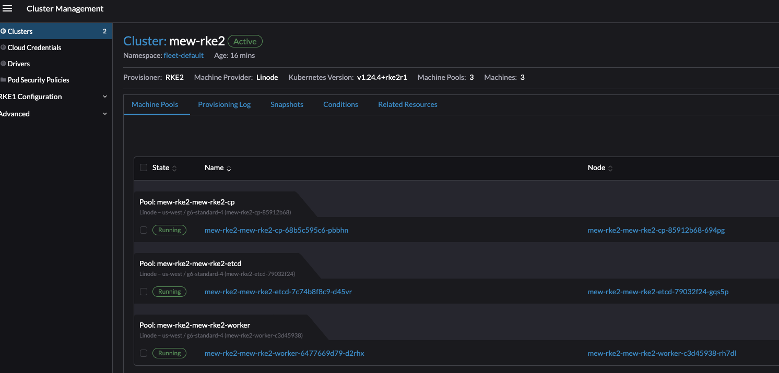Check the control plane machine row checkbox

click(x=144, y=230)
